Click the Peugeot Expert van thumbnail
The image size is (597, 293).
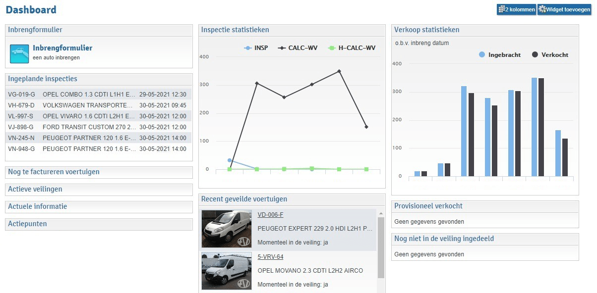click(226, 229)
